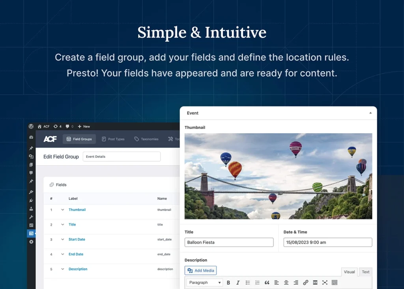Switch to the Text editor tab

[x=366, y=272]
